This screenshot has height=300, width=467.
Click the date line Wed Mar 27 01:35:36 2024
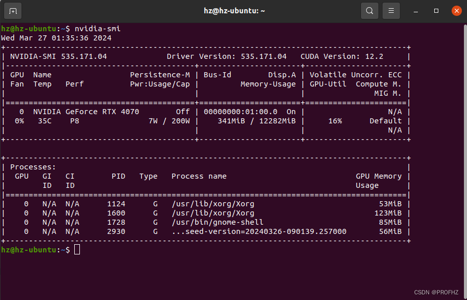[56, 38]
